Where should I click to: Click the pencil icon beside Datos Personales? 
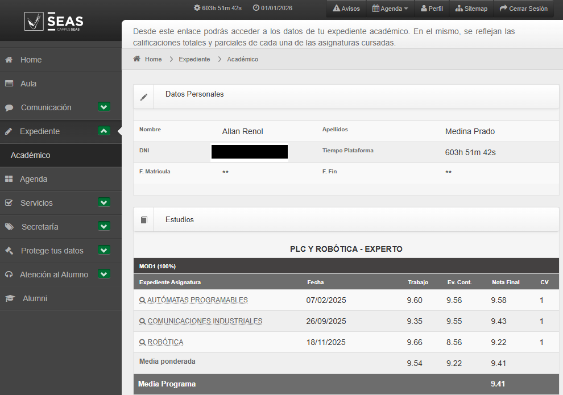(x=144, y=97)
